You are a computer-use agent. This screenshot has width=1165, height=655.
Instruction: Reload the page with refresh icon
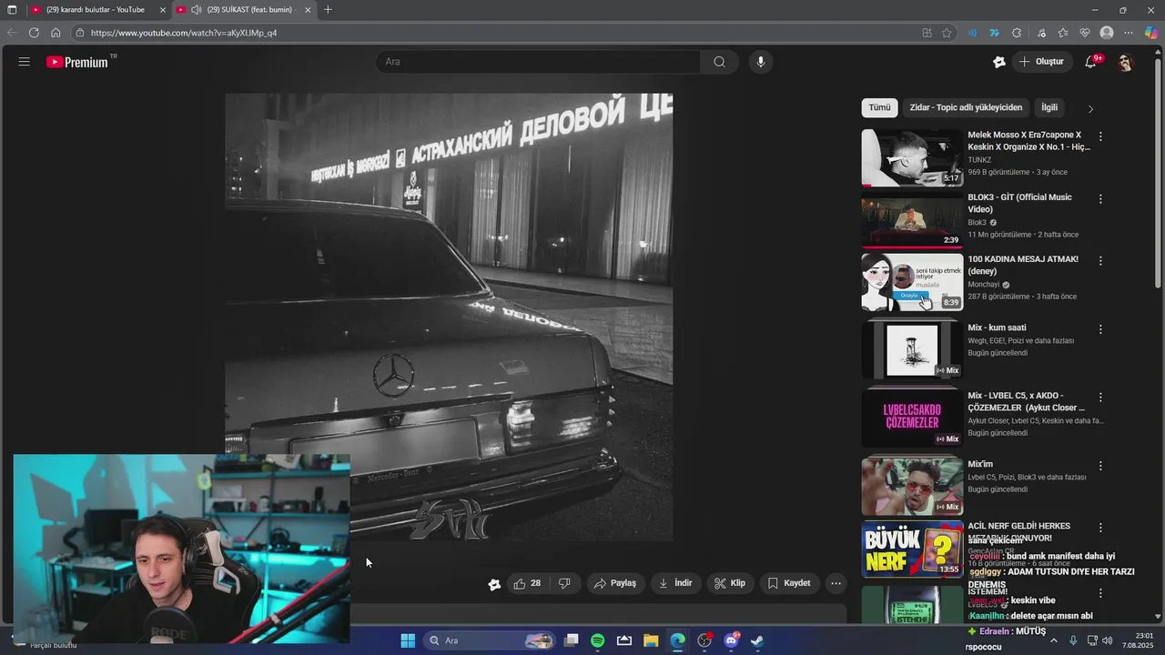click(34, 33)
